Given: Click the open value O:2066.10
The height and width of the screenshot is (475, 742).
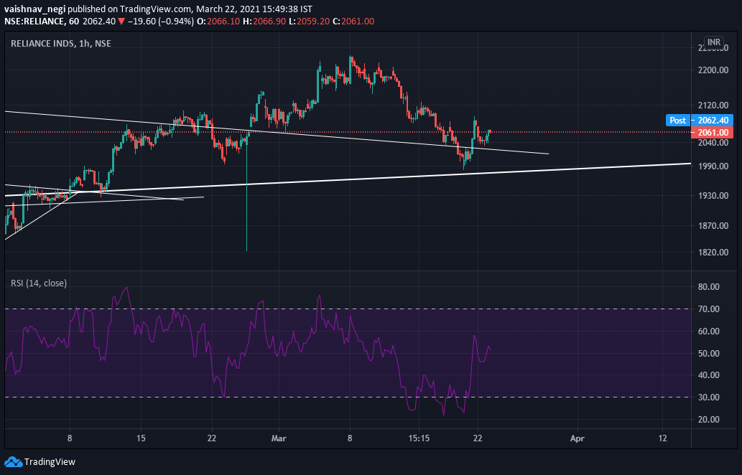Looking at the screenshot, I should (x=220, y=22).
